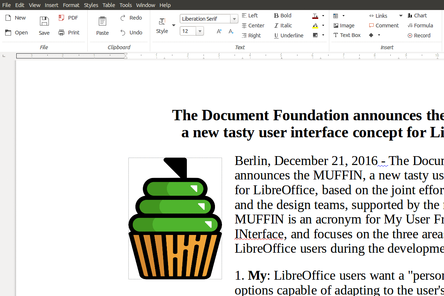
Task: Increase font size with A-up icon
Action: pyautogui.click(x=219, y=31)
